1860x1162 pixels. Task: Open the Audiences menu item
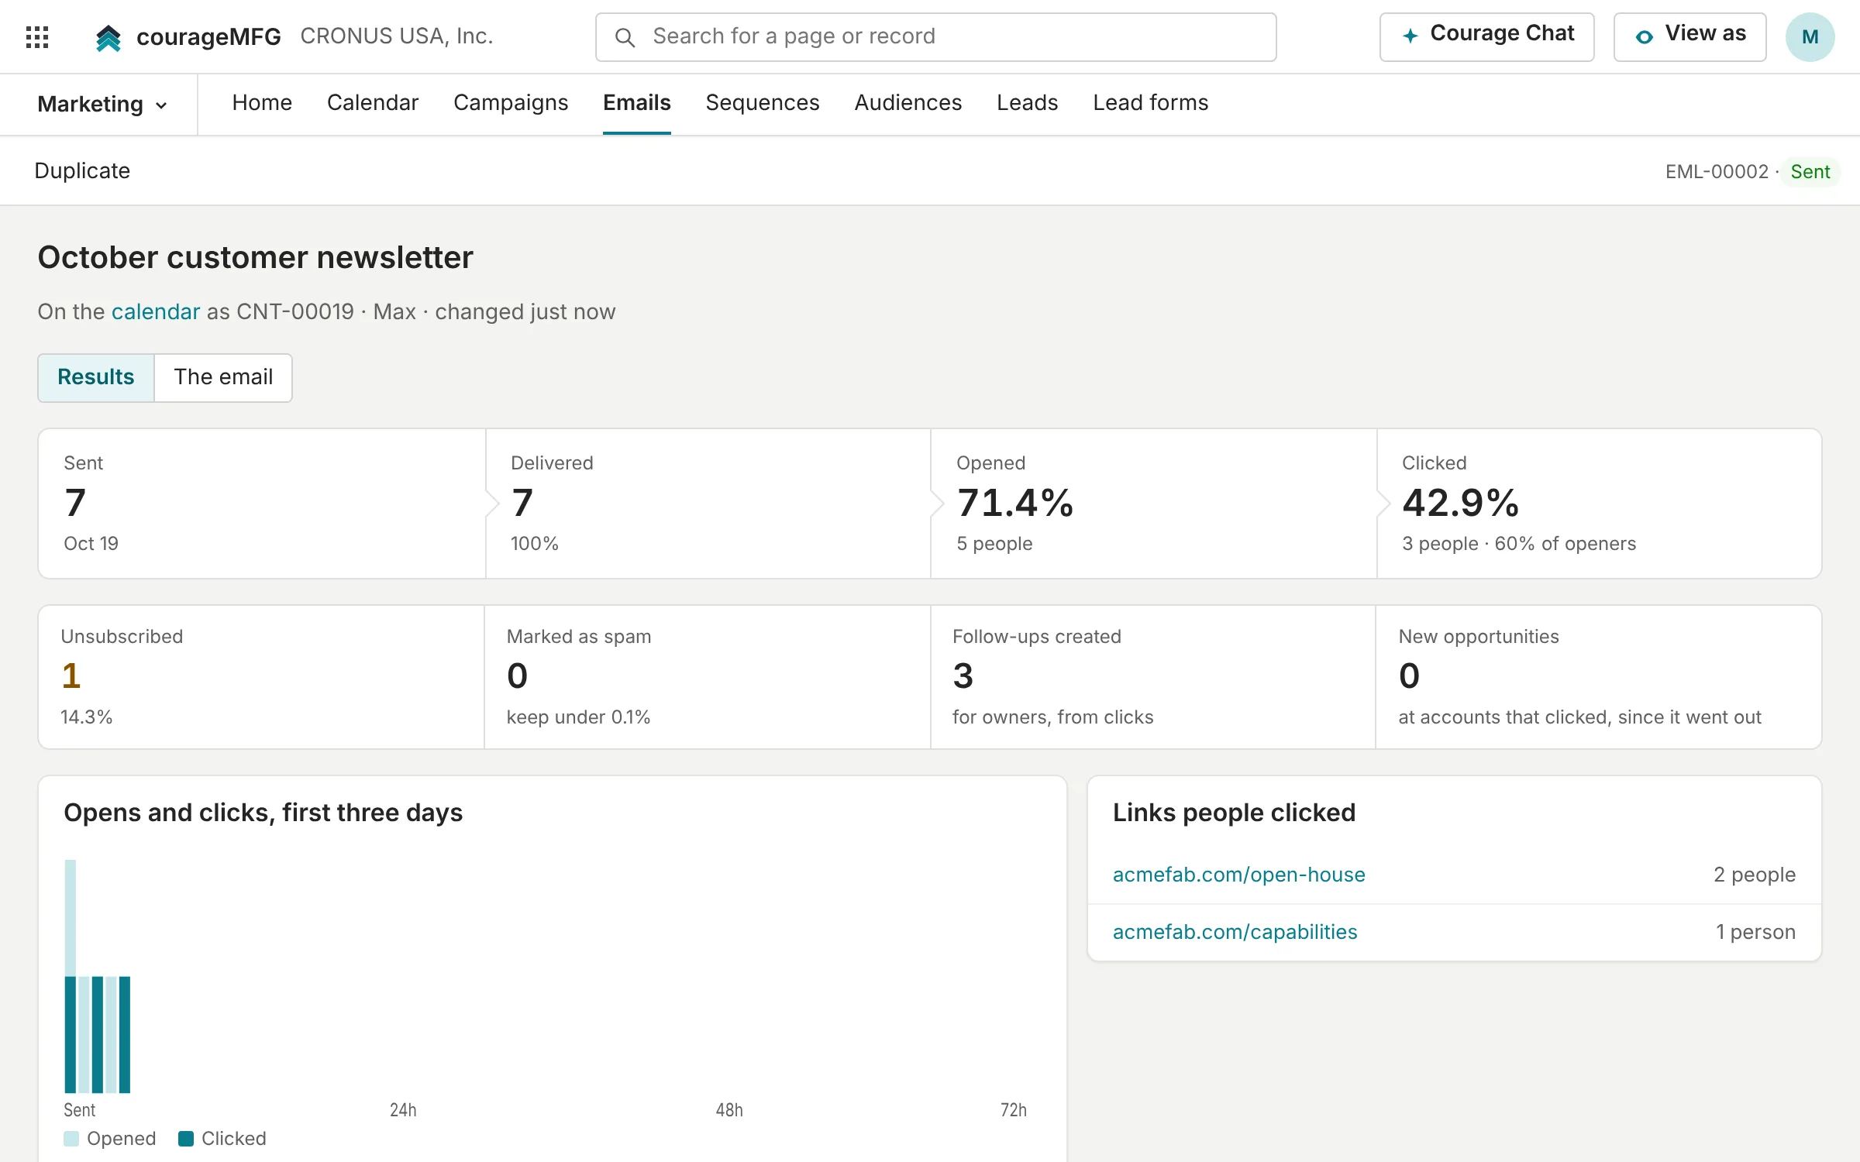pyautogui.click(x=908, y=103)
